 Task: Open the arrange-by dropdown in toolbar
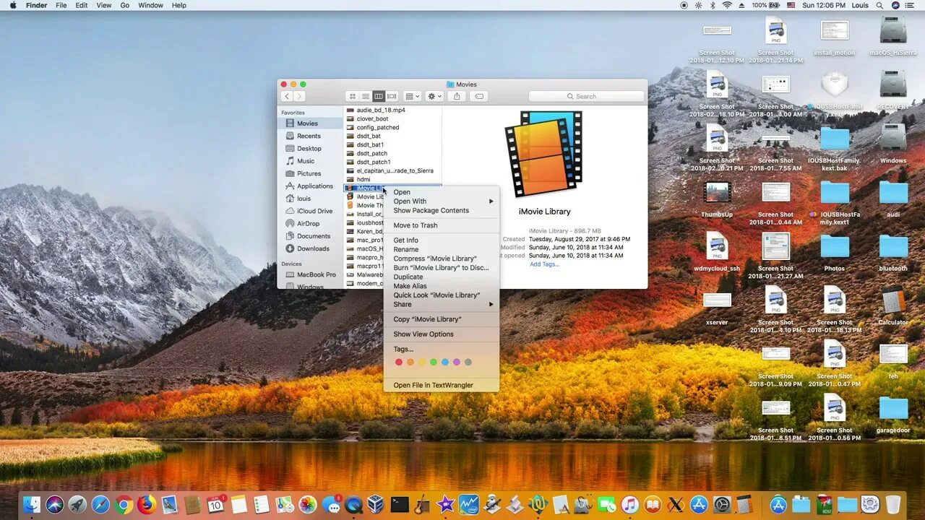(x=412, y=96)
